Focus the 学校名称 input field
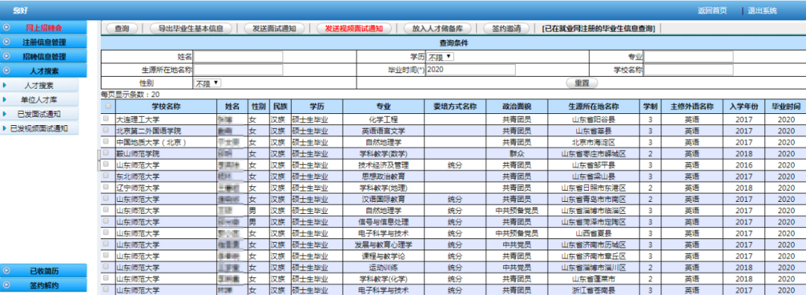The width and height of the screenshot is (806, 295). [x=689, y=70]
